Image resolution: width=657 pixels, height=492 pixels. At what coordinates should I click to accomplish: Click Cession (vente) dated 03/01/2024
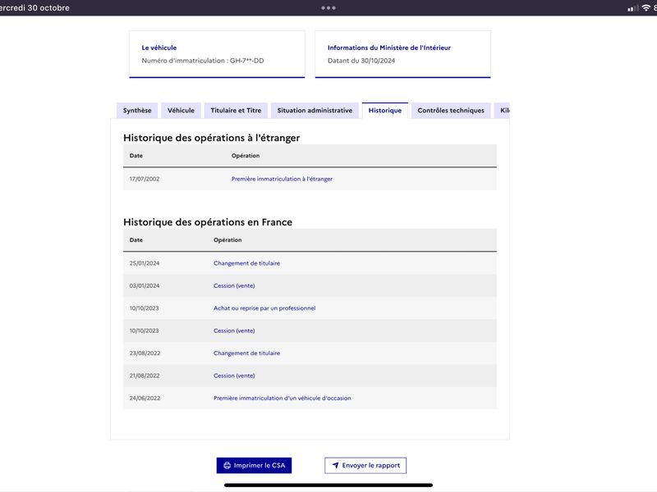pos(234,285)
